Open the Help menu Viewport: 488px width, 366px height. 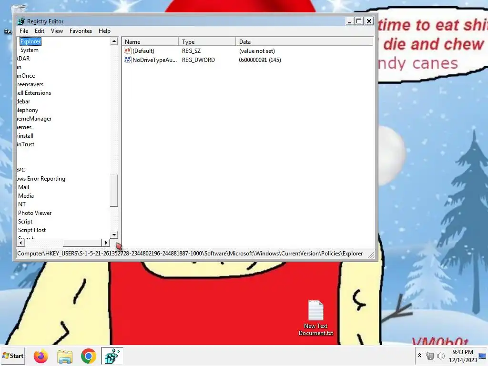point(104,31)
